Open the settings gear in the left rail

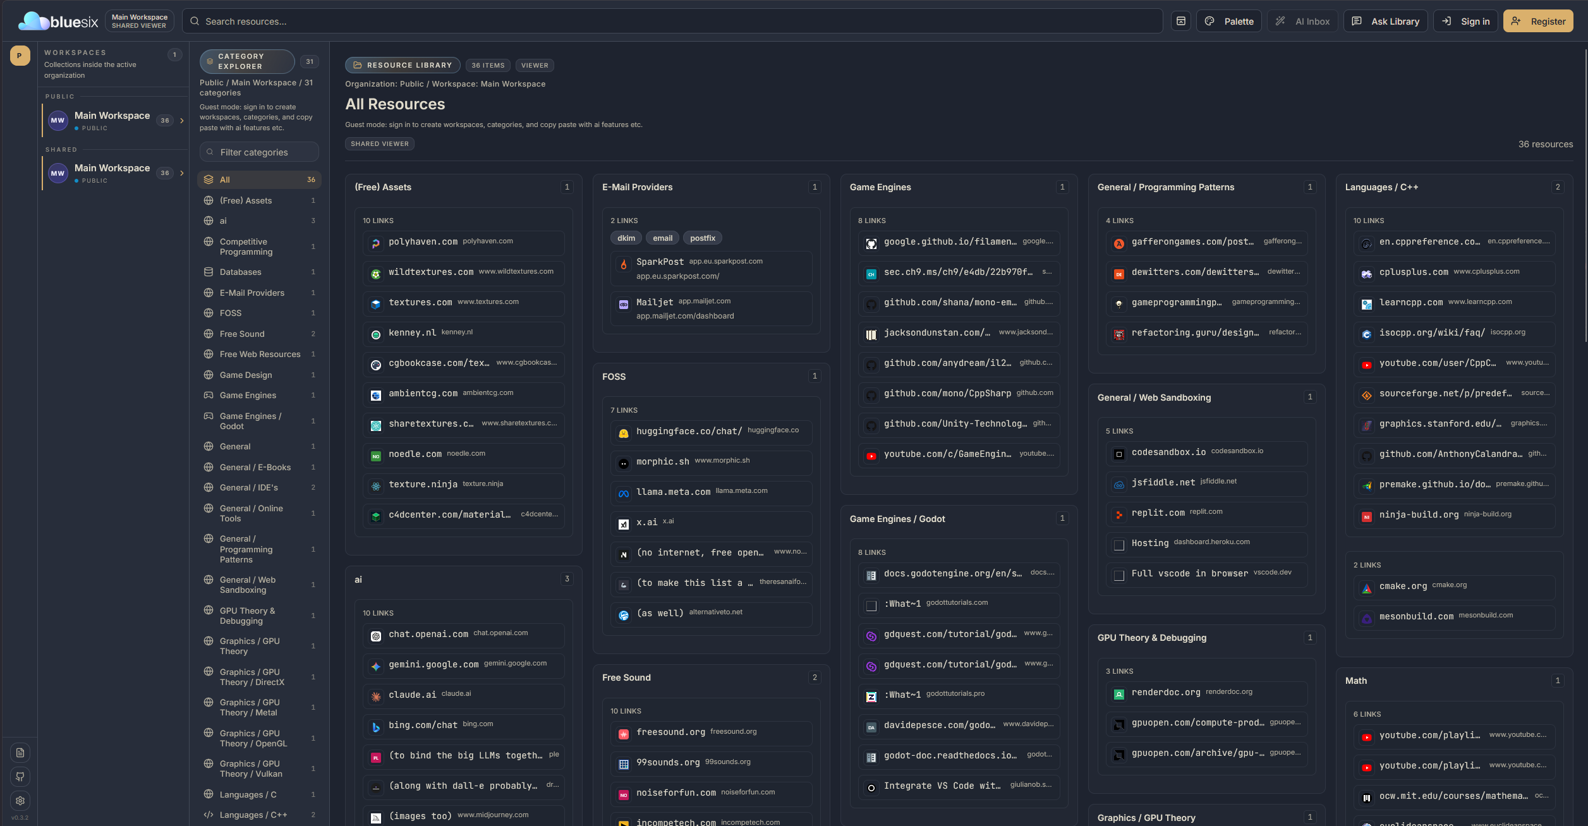[x=20, y=801]
